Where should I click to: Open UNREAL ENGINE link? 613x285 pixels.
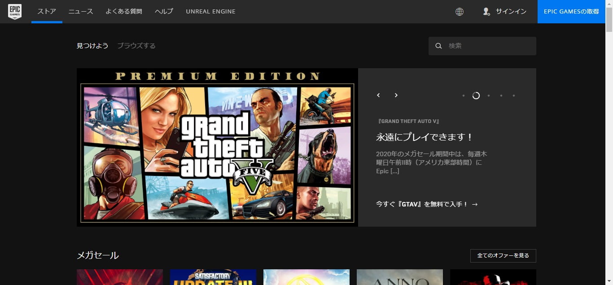[210, 12]
